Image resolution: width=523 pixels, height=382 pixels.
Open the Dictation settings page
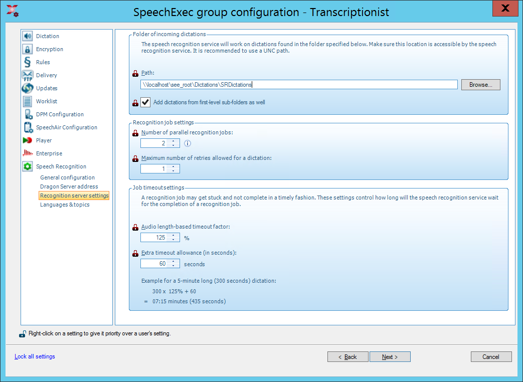click(47, 36)
